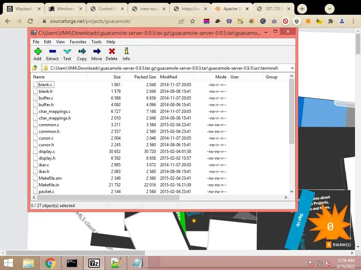
Task: Click the Test toolbar icon
Action: click(x=67, y=51)
